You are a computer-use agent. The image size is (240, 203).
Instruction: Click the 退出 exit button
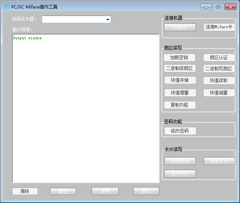point(146,191)
